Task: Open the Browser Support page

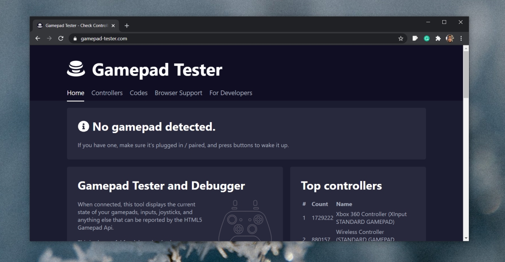Action: click(178, 93)
